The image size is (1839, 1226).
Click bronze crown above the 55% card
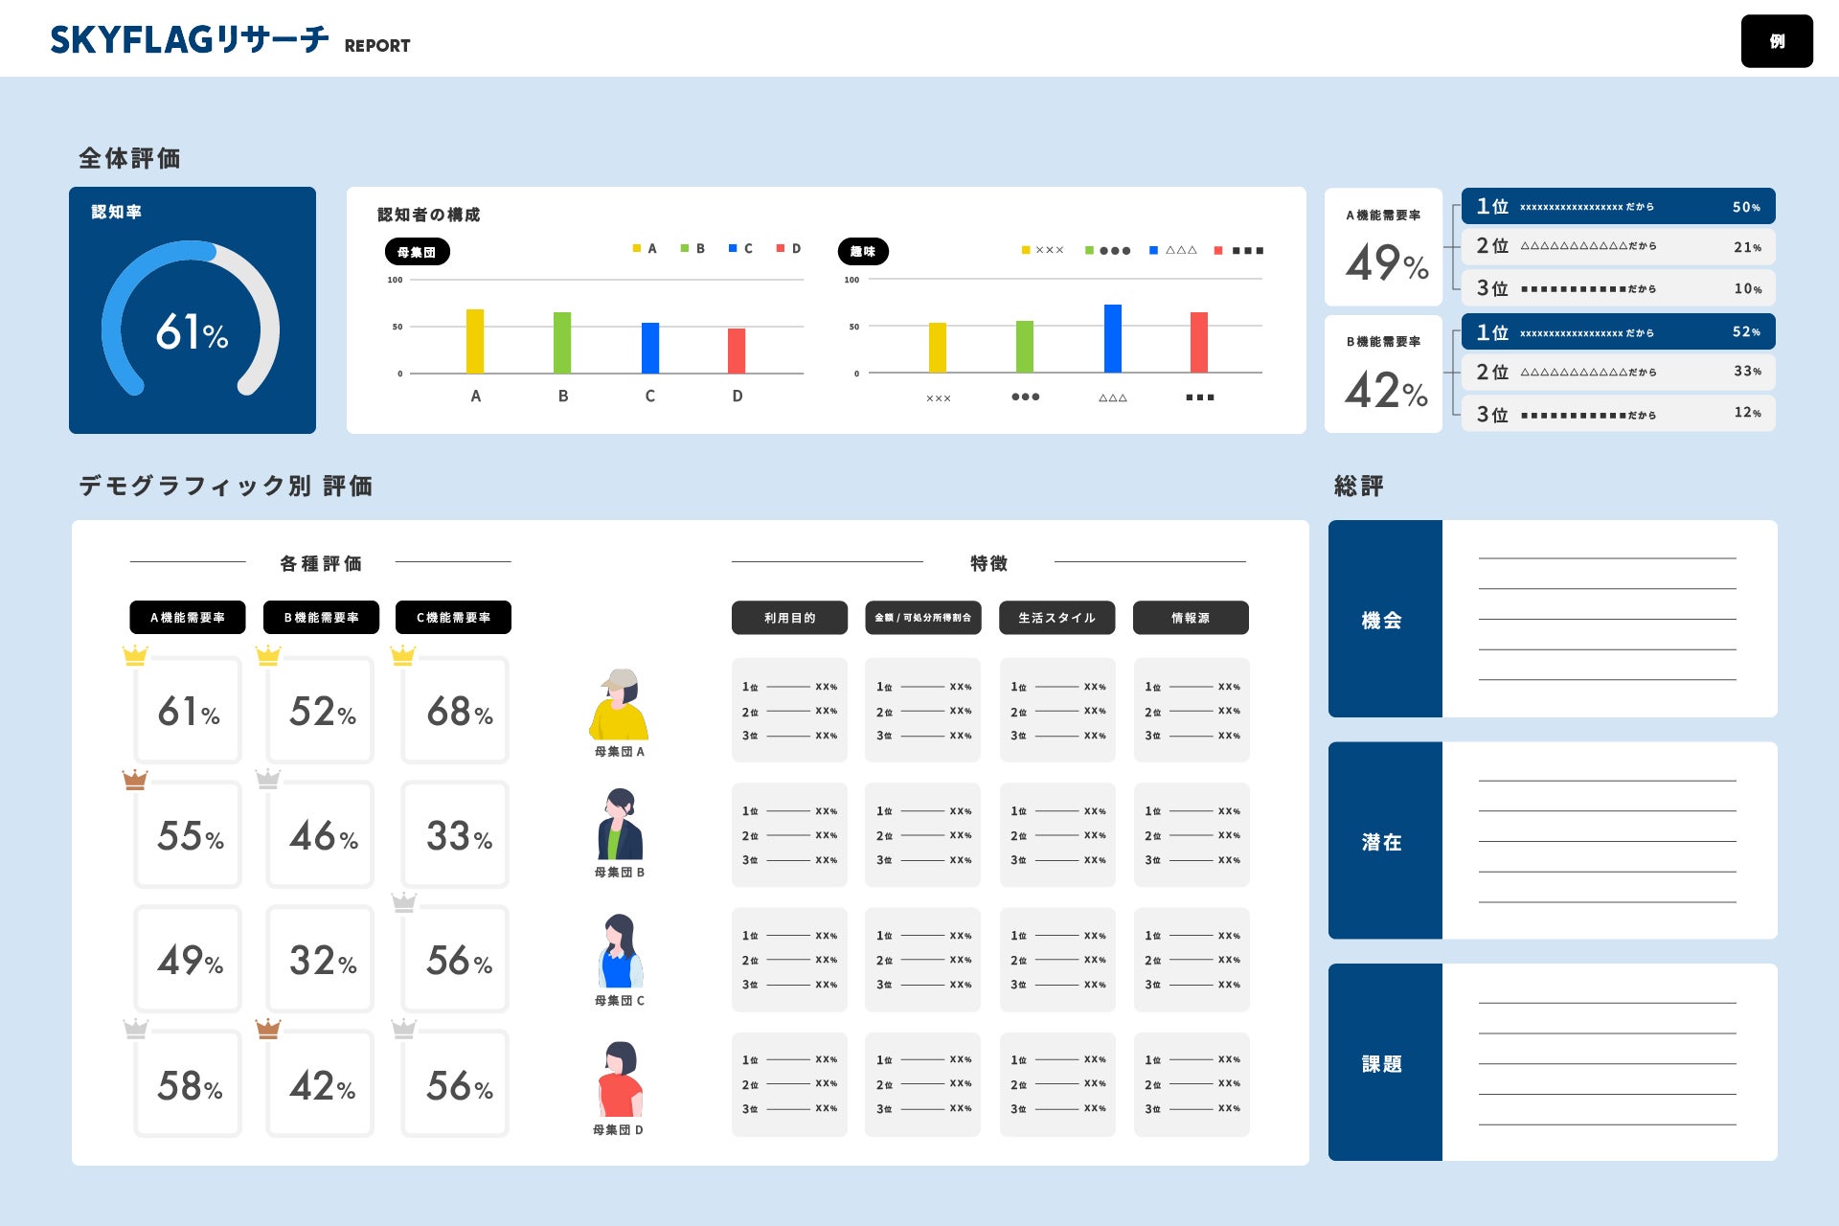pyautogui.click(x=135, y=779)
